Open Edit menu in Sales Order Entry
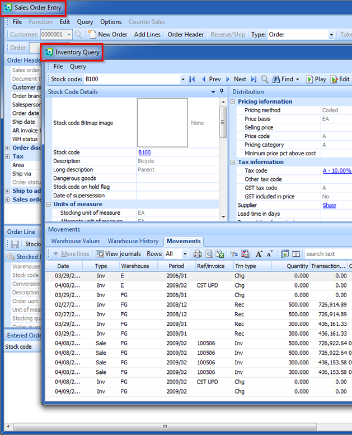352x435 pixels. click(x=65, y=22)
